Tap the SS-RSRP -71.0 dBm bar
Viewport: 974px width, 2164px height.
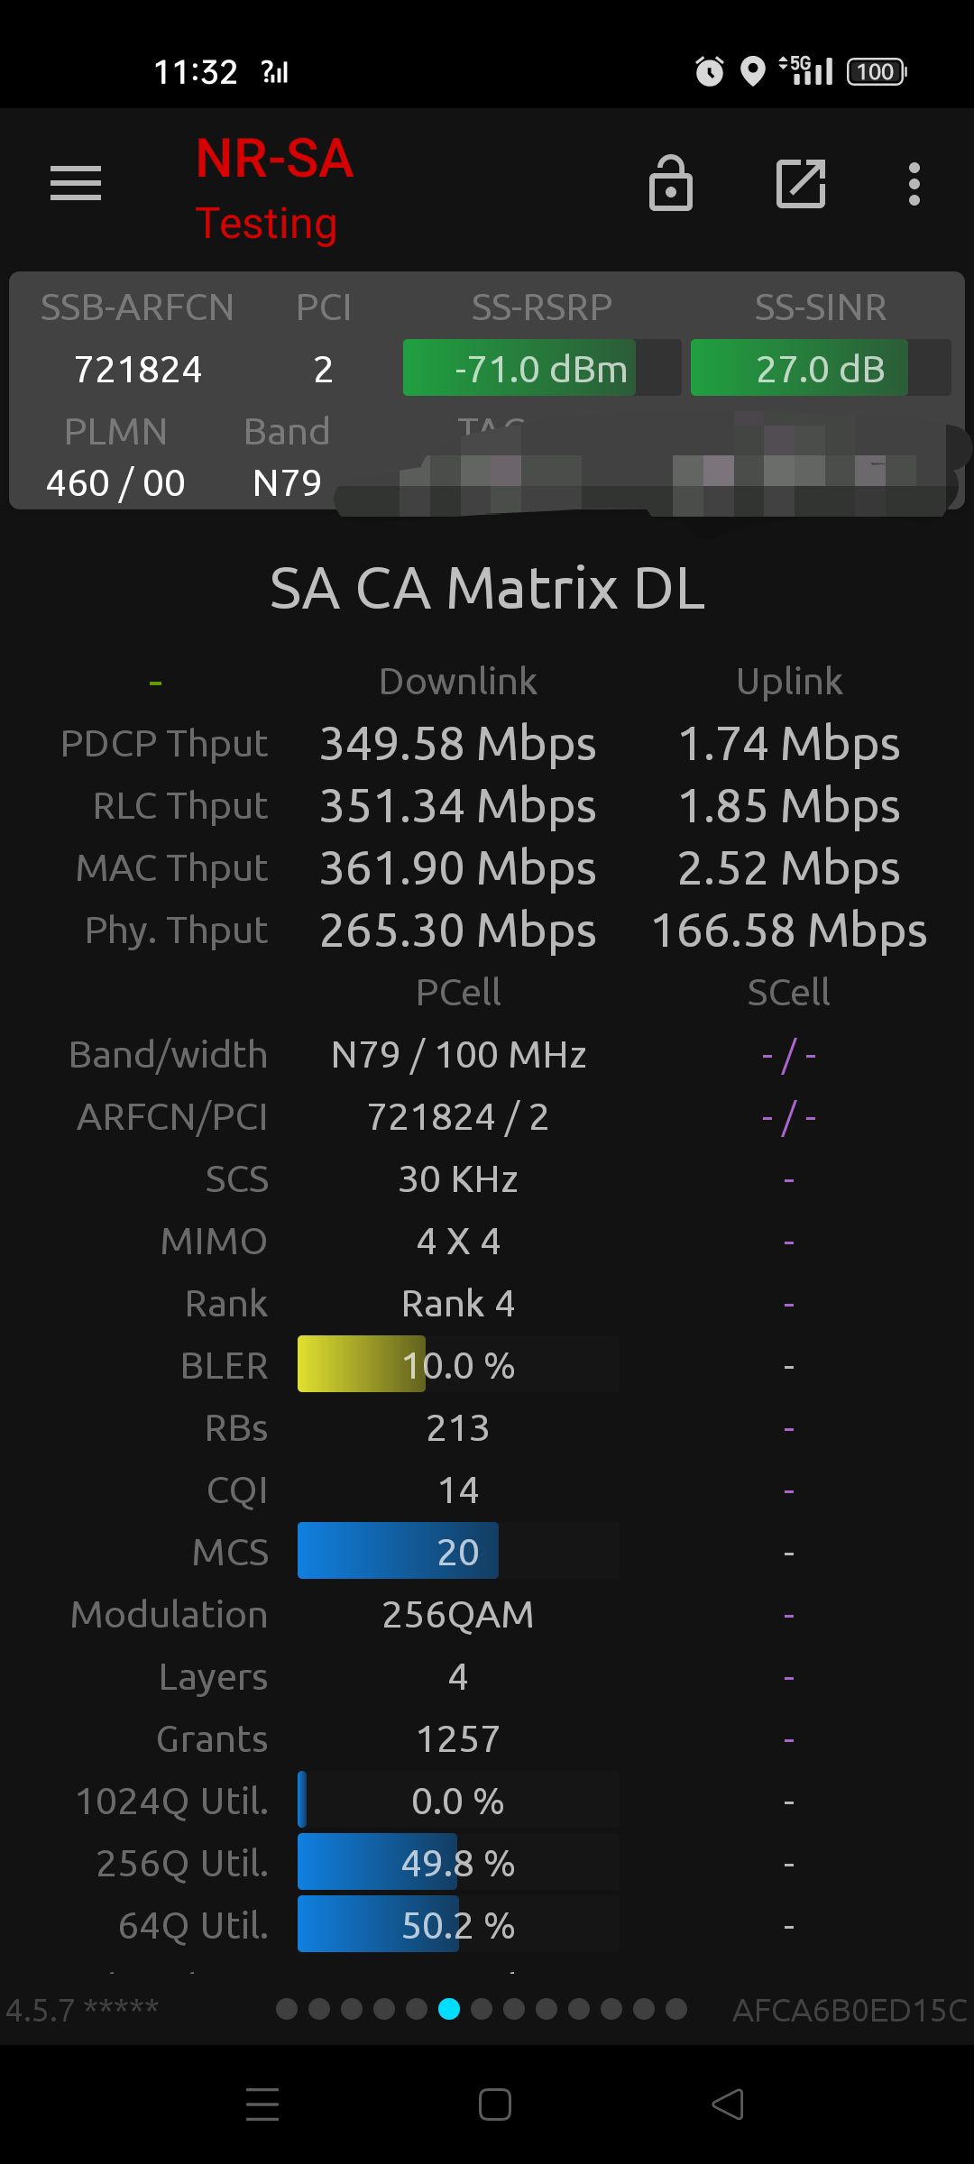pyautogui.click(x=541, y=368)
